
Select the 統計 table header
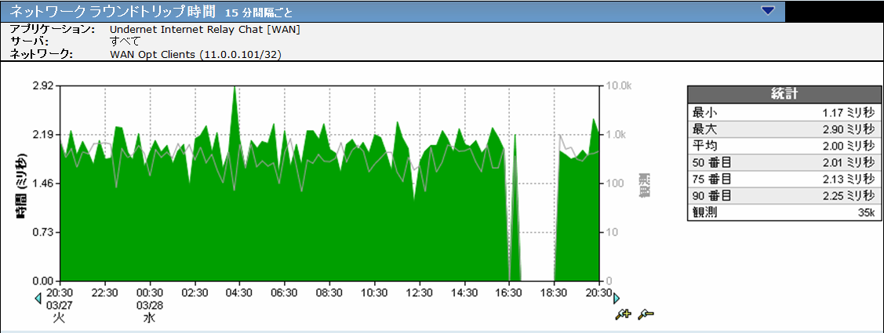point(784,95)
